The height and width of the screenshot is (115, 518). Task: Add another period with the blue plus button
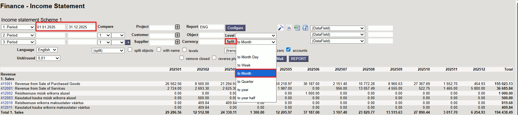[x=128, y=43]
